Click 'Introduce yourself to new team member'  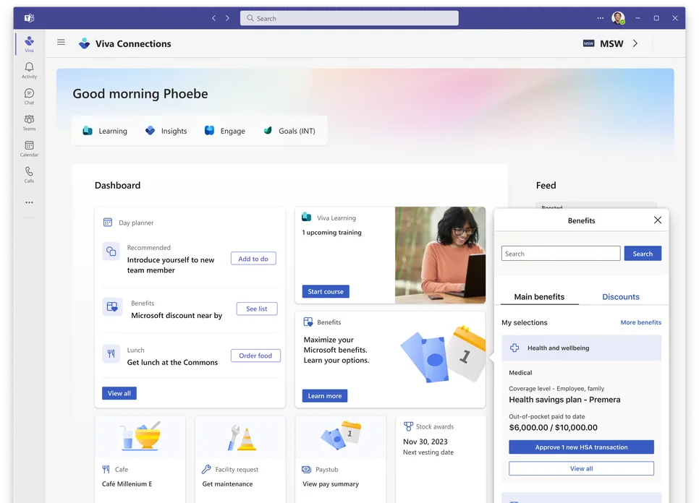pos(171,265)
